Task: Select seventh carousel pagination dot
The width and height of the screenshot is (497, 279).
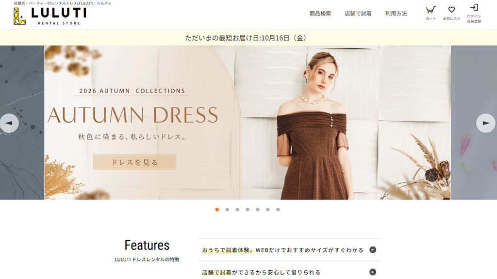Action: click(278, 209)
